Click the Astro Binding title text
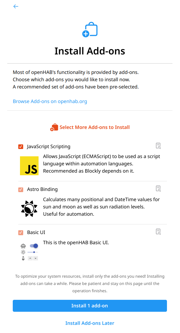Image resolution: width=180 pixels, height=333 pixels. click(x=42, y=189)
